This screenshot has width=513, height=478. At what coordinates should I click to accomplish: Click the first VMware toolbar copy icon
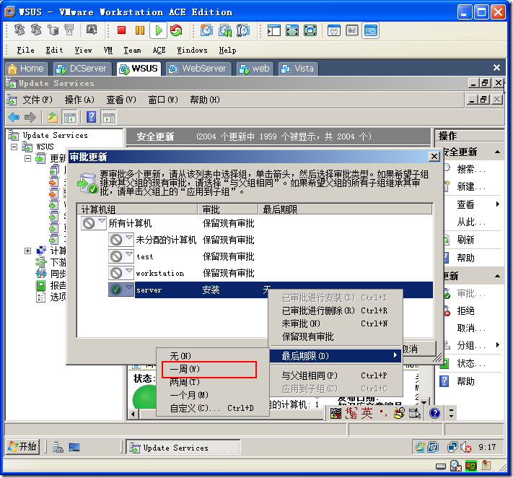[19, 30]
